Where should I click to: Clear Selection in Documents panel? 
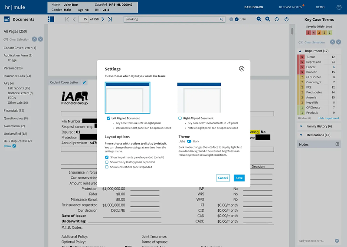16,40
